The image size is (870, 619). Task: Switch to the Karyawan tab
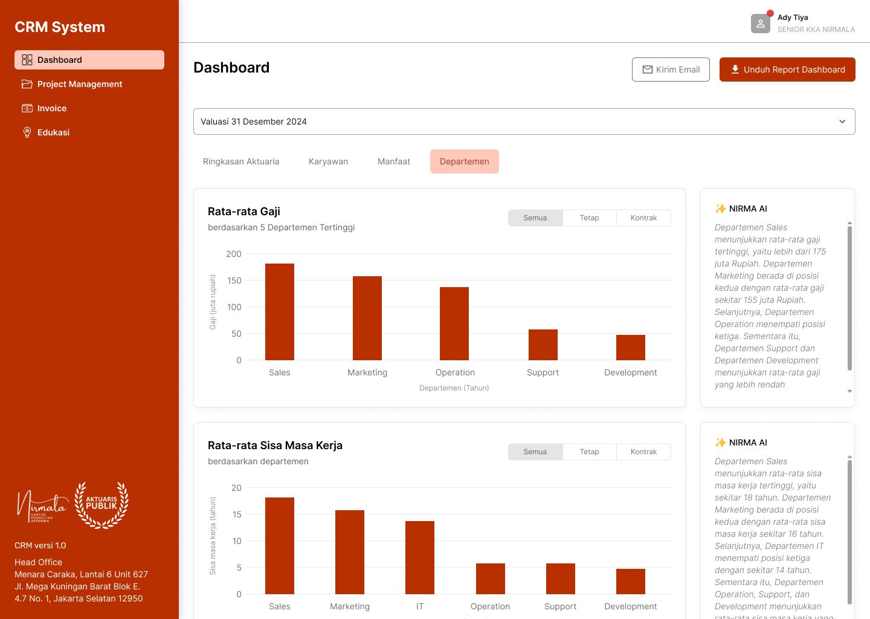328,161
